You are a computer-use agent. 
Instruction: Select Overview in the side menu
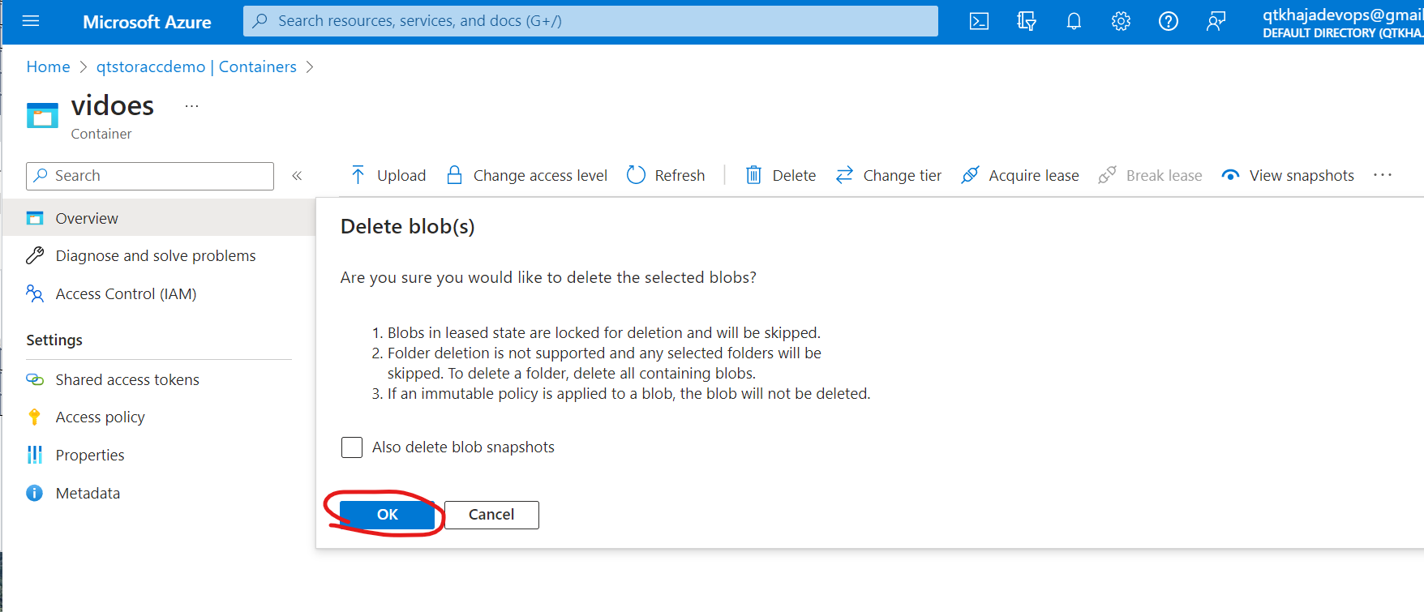159,218
